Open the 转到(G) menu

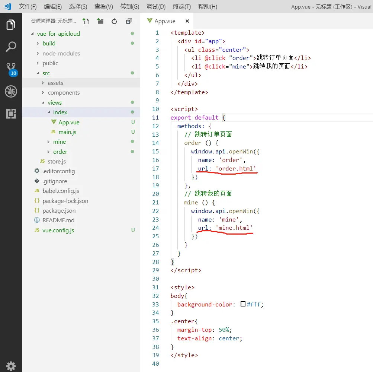tap(130, 6)
